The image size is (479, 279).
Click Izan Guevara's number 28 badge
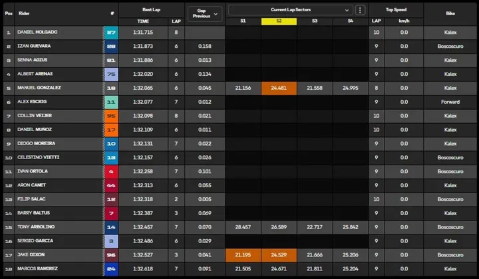click(x=111, y=46)
